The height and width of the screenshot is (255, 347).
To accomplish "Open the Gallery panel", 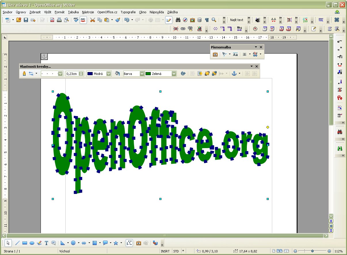I will [192, 20].
